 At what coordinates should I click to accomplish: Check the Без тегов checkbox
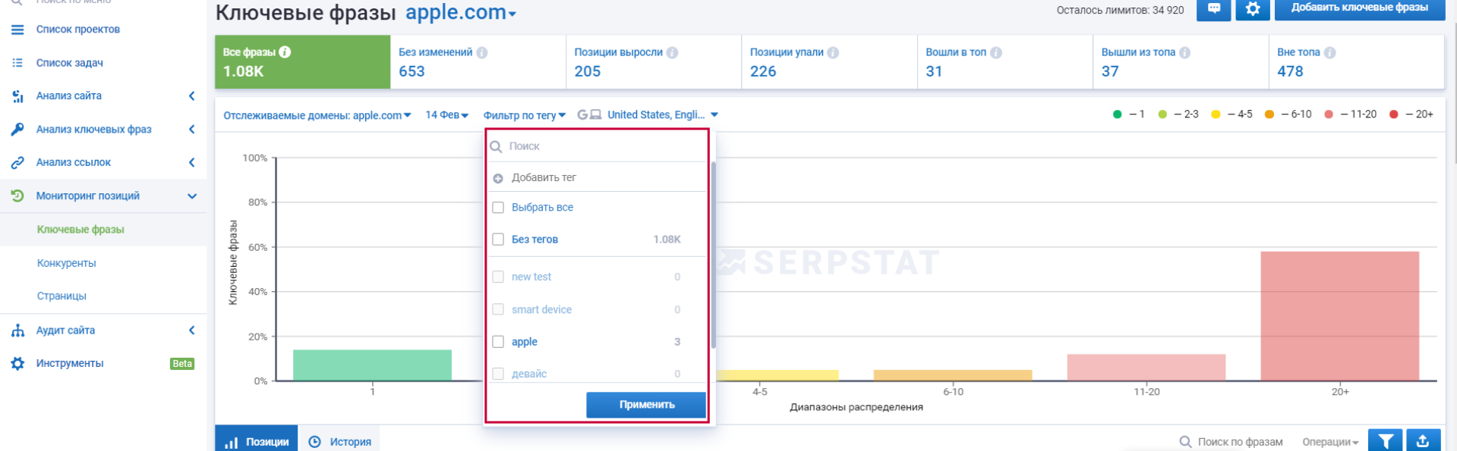(498, 240)
